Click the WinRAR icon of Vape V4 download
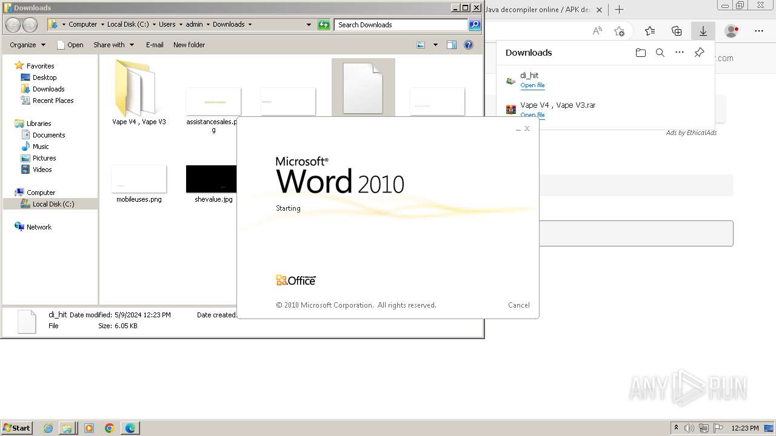 click(x=511, y=110)
